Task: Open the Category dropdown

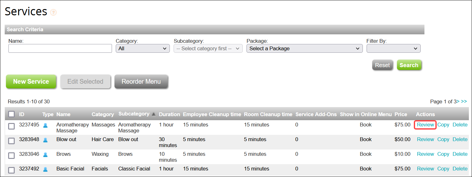Action: click(x=143, y=48)
